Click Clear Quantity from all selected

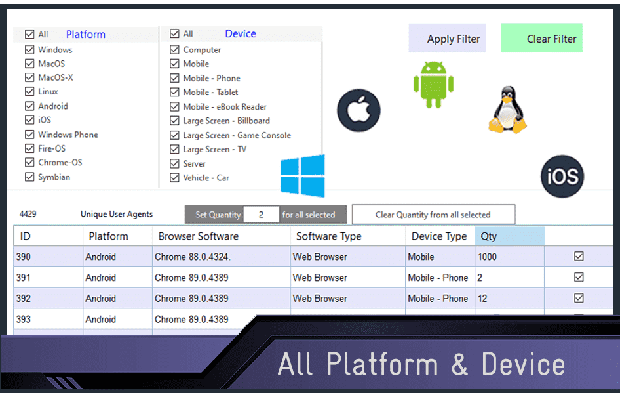(433, 215)
